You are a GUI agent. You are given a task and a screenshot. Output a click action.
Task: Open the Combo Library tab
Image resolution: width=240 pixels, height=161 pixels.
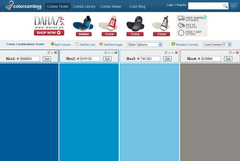point(84,7)
